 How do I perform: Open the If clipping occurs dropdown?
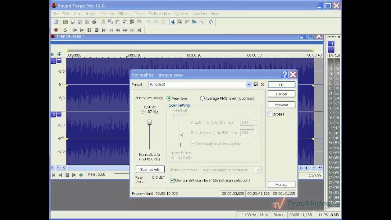pyautogui.click(x=258, y=170)
